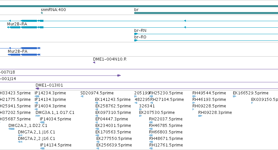Select the arrowhead ending the -007I18 clone line
This screenshot has height=150, width=278.
pos(119,75)
